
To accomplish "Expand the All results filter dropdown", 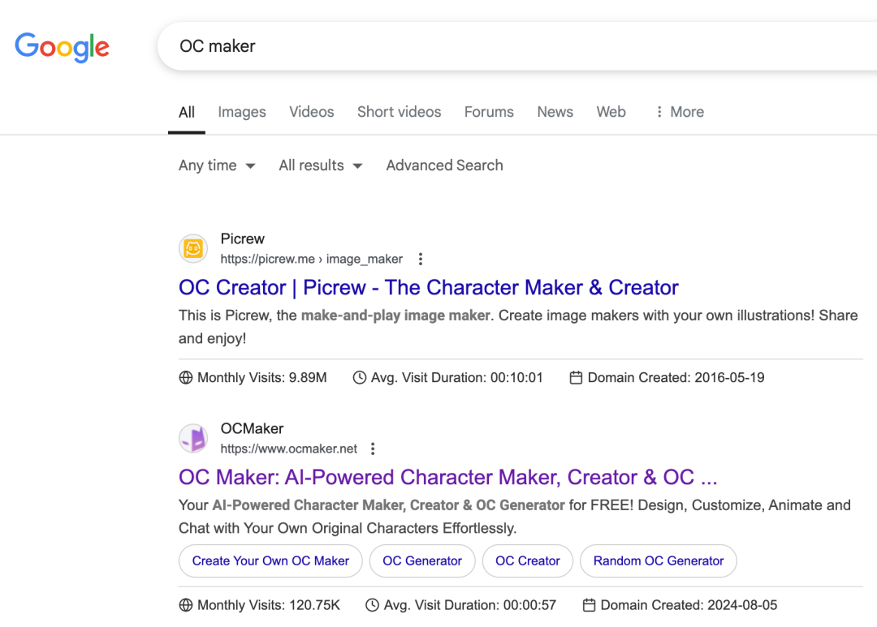I will tap(321, 165).
